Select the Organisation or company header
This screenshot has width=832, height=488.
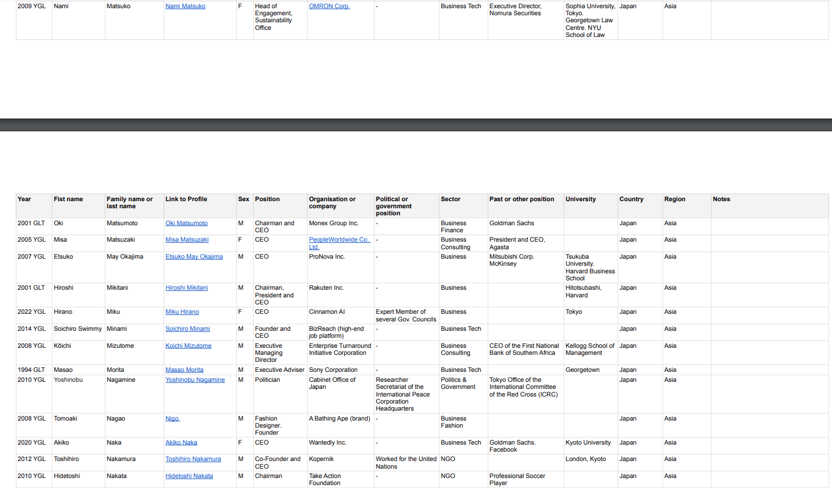(x=341, y=206)
